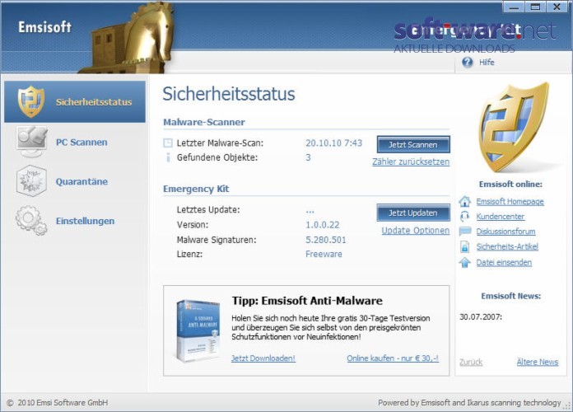573x412 pixels.
Task: Click the Quarantäne box icon
Action: pos(31,180)
